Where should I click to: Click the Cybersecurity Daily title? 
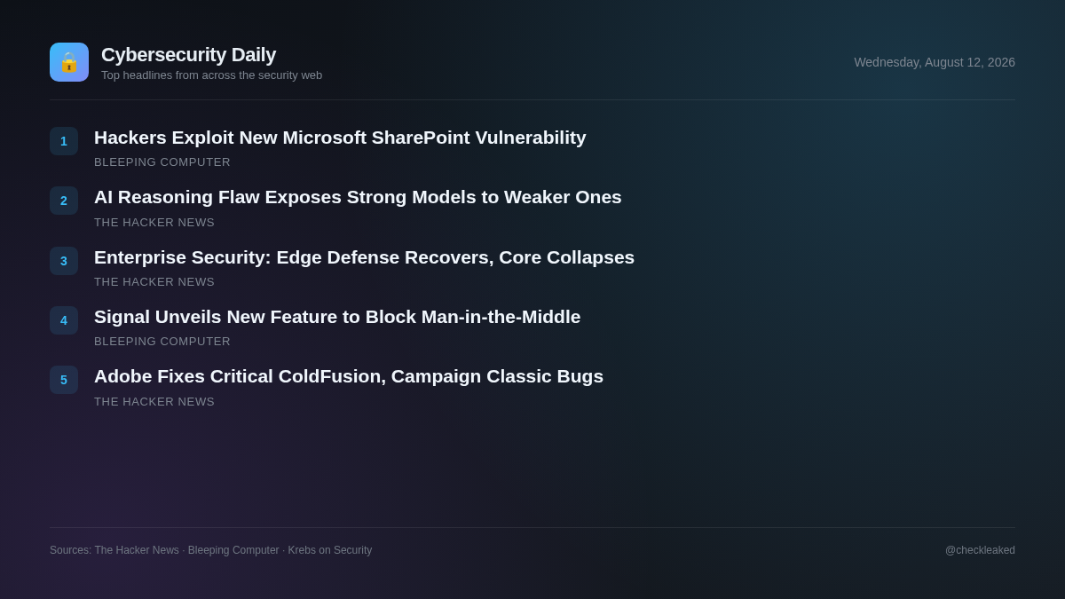click(x=188, y=55)
